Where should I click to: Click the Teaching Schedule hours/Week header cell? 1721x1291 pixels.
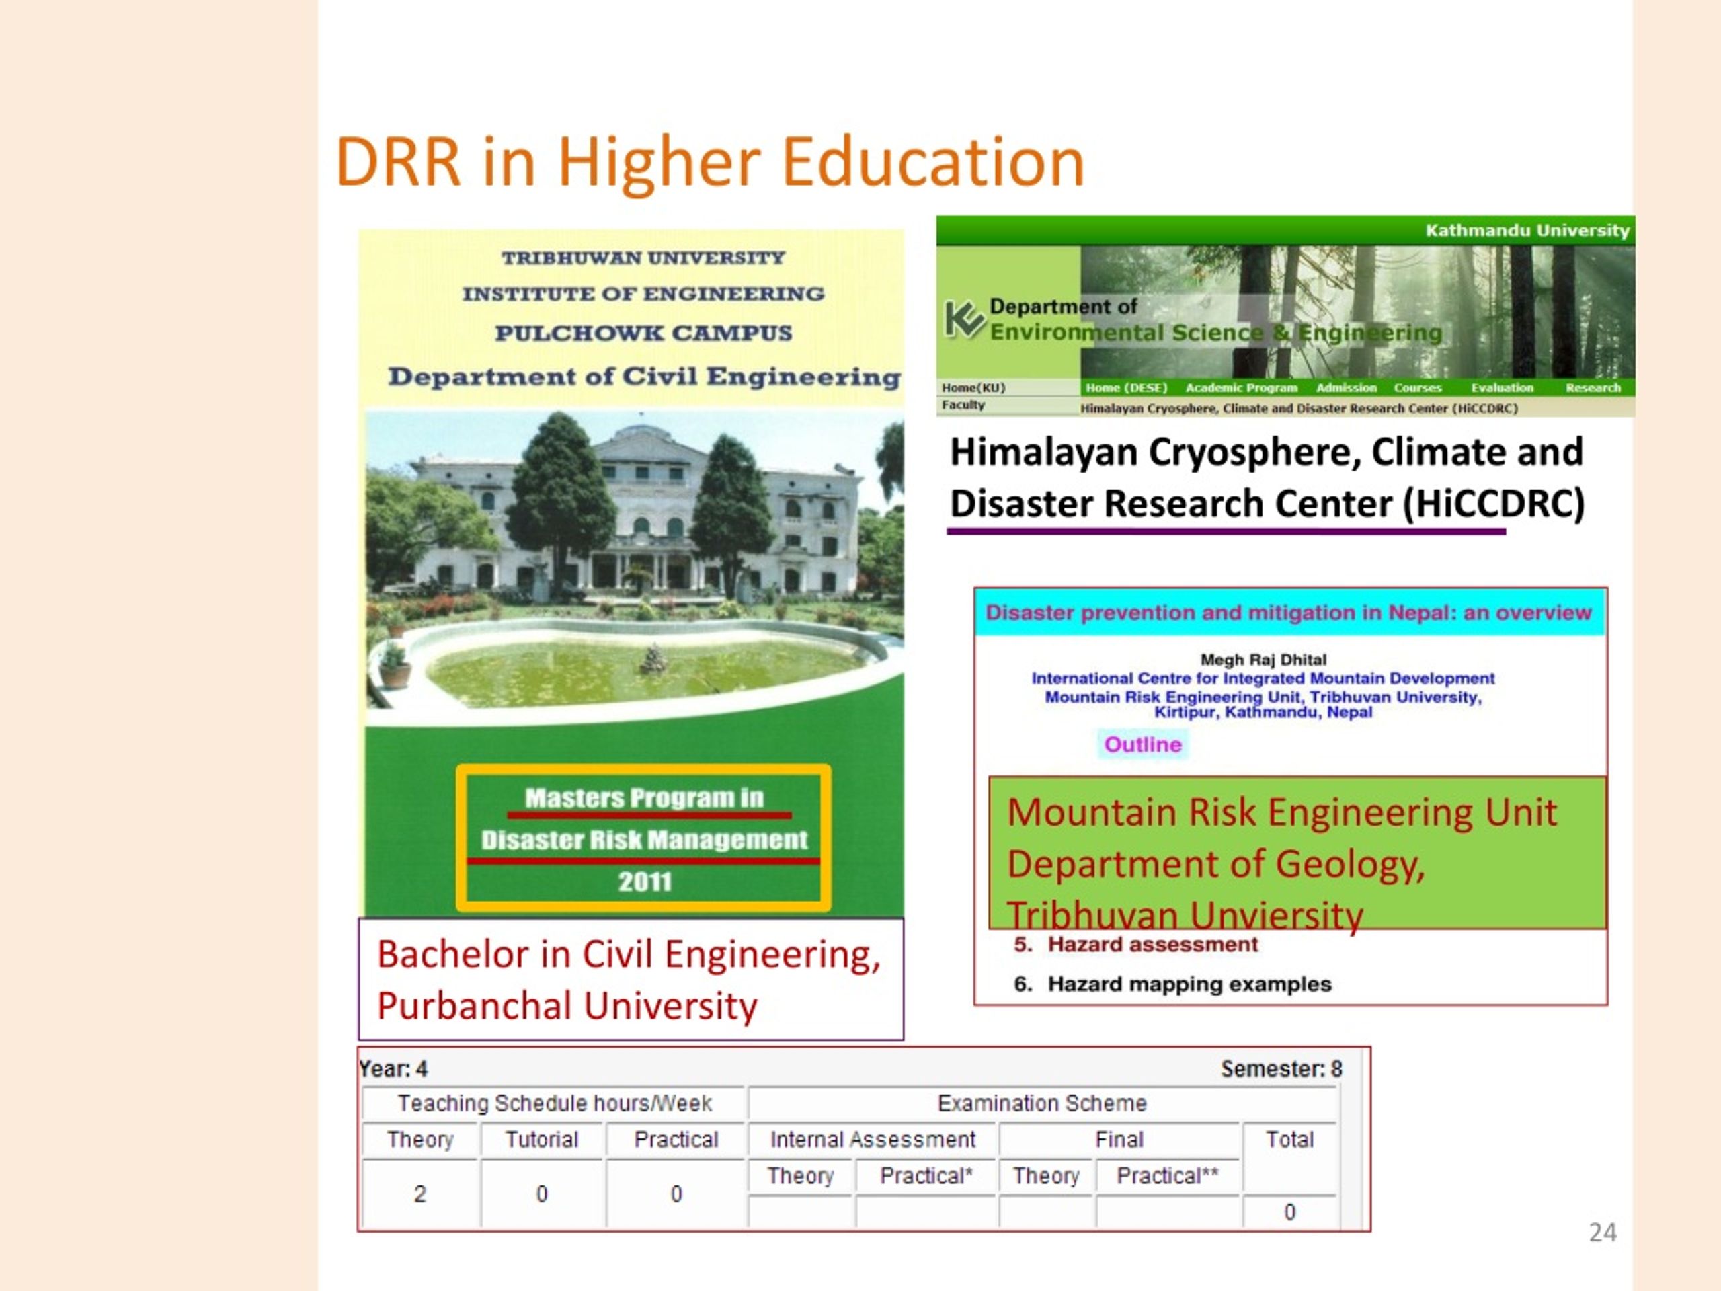tap(554, 1103)
